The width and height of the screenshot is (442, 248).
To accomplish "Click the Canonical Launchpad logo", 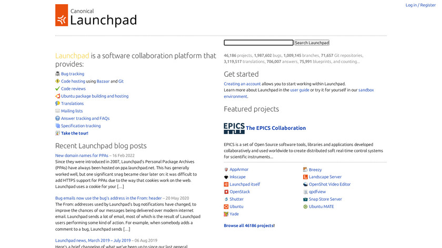I will coord(96,15).
